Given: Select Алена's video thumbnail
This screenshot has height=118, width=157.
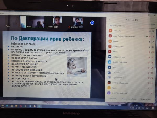Looking at the screenshot, I should point(36,22).
